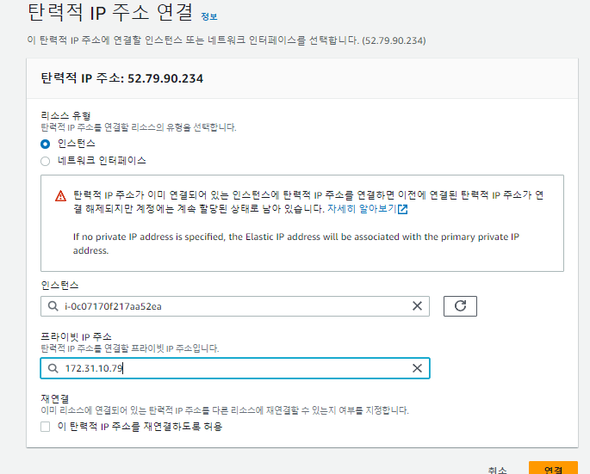Enable 이 탄력적 IP 주소를 재연결하도록 허용 checkbox
Screen dimensions: 590x474
point(45,427)
